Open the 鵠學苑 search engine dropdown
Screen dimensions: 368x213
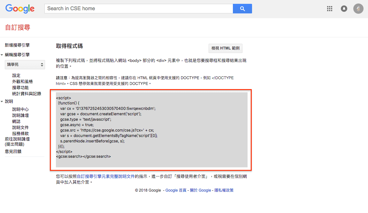[x=25, y=65]
